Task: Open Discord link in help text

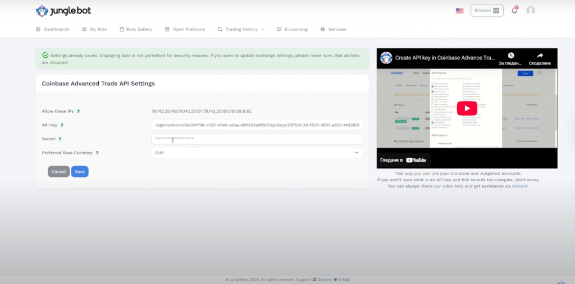Action: pos(519,186)
